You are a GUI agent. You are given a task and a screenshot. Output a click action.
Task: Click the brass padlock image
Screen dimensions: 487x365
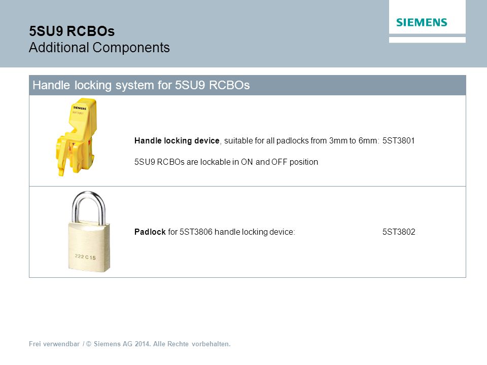tap(89, 232)
